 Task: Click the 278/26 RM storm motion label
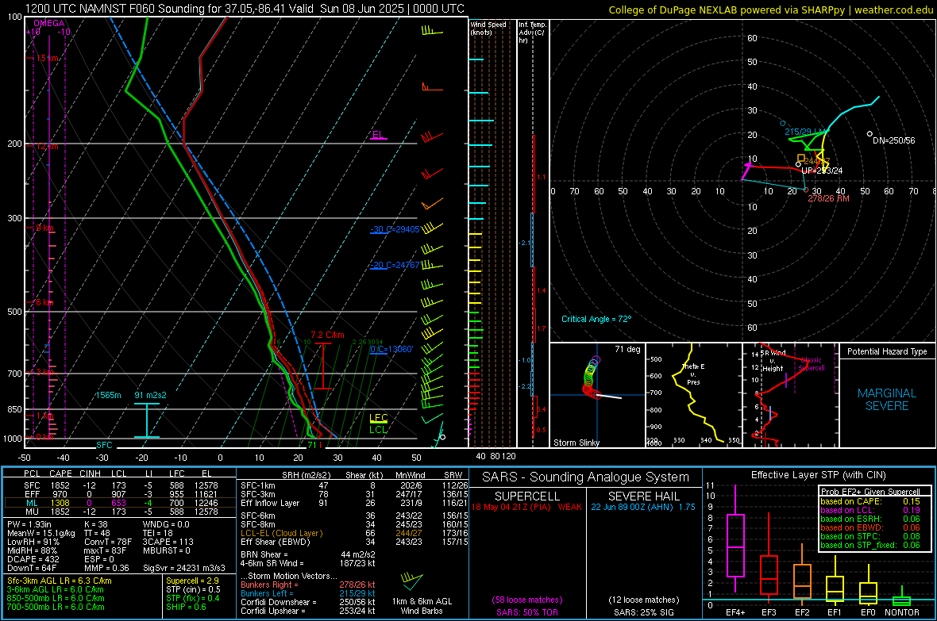coord(828,198)
